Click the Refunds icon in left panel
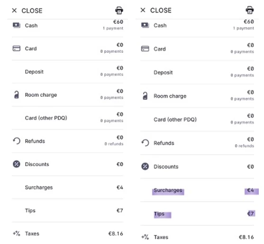This screenshot has width=264, height=244. pyautogui.click(x=17, y=141)
